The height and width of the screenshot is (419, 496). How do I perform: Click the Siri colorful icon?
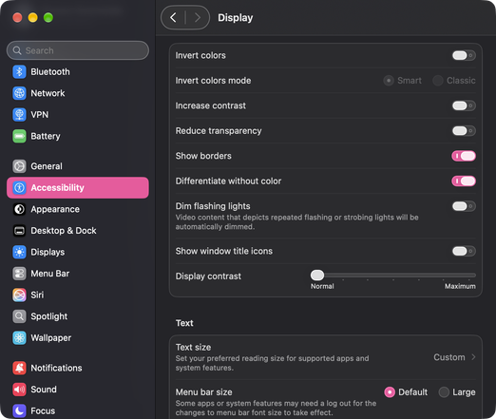tap(19, 295)
